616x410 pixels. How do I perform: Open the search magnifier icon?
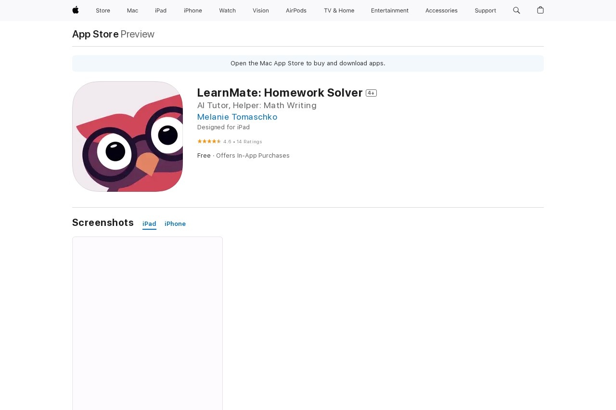pyautogui.click(x=516, y=10)
